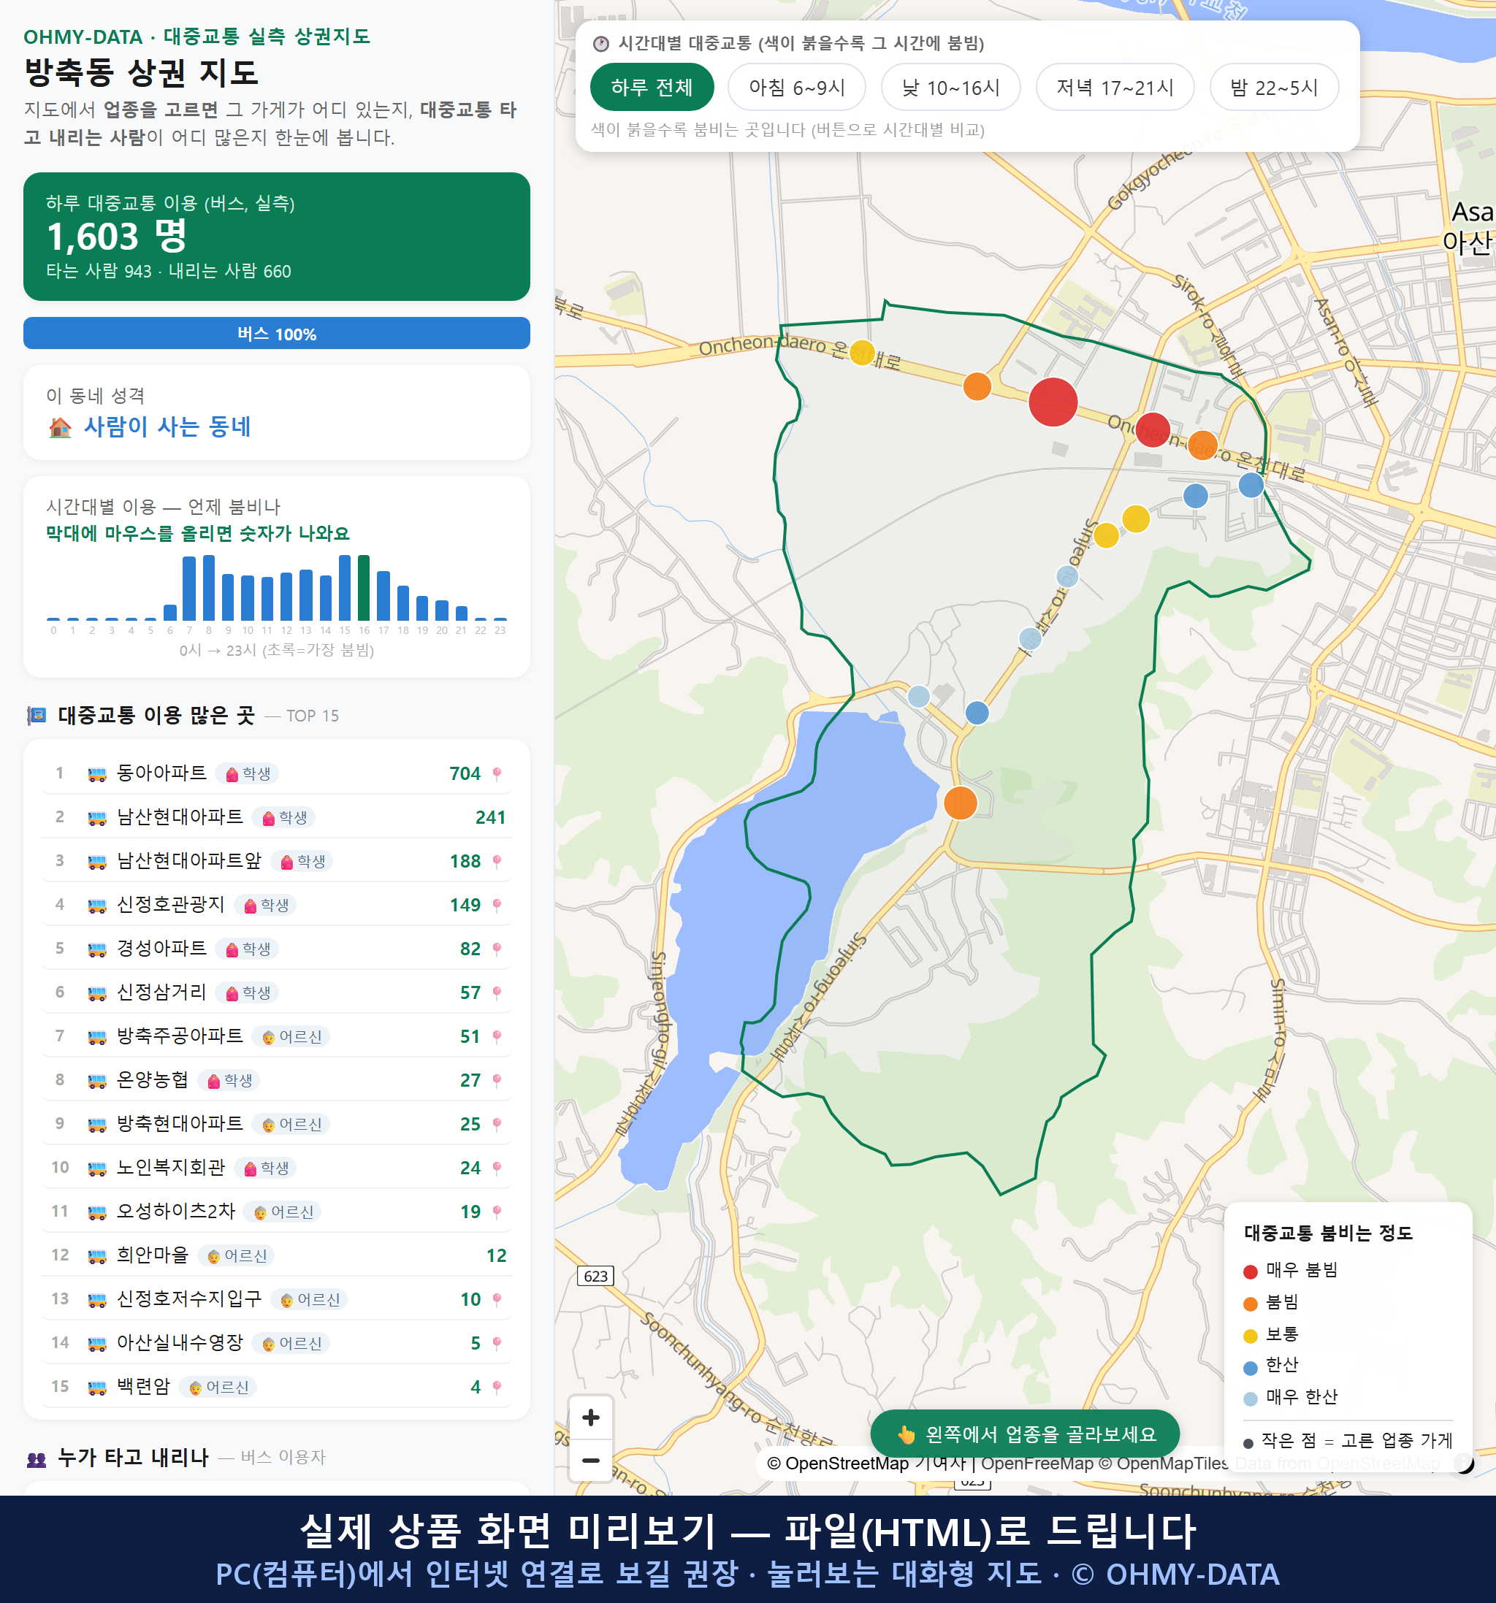Screen dimensions: 1496x1603
Task: Click the bus icon in the 오성하이츠2차 row
Action: (x=96, y=1212)
